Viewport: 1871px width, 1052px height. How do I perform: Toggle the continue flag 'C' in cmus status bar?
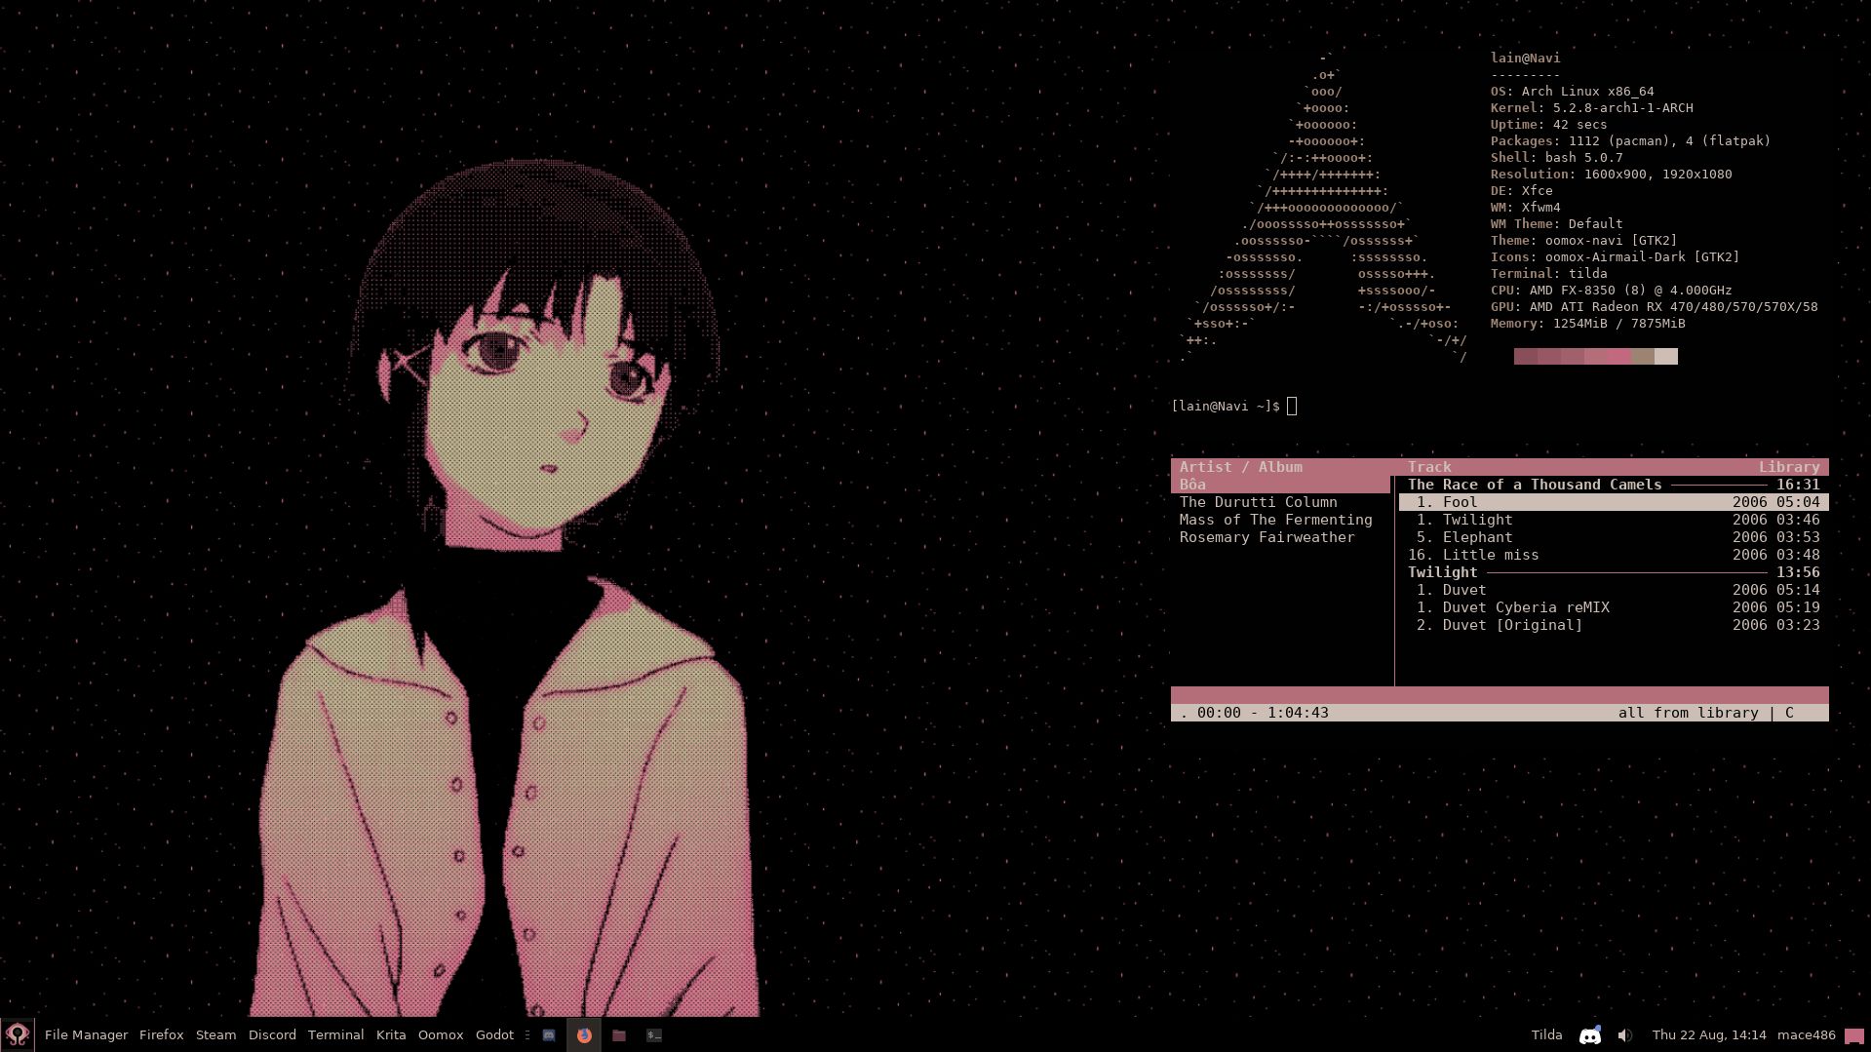pyautogui.click(x=1789, y=713)
